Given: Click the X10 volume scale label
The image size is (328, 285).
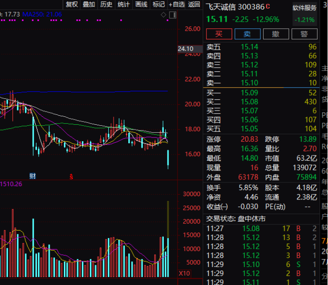Looking at the screenshot, I should click(184, 273).
